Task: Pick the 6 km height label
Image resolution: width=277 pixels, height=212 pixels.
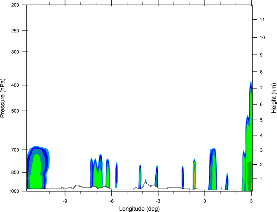Action: pos(261,104)
